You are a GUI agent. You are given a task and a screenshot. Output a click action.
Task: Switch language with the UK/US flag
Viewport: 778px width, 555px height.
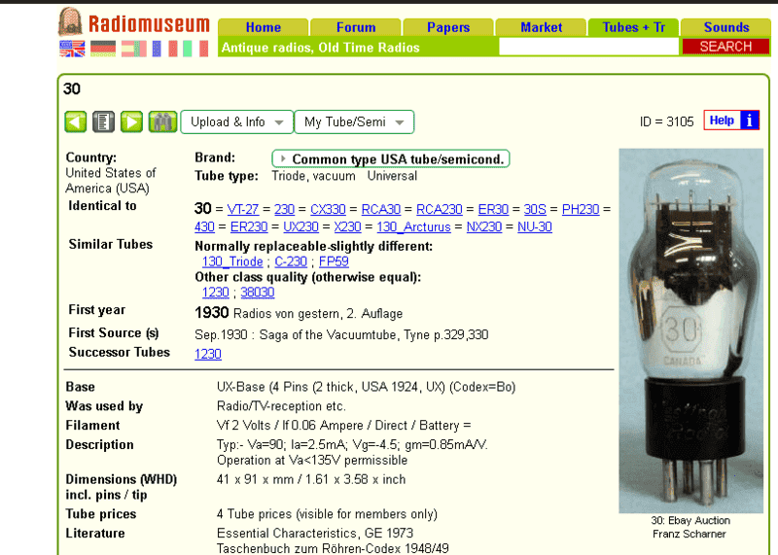tap(72, 49)
